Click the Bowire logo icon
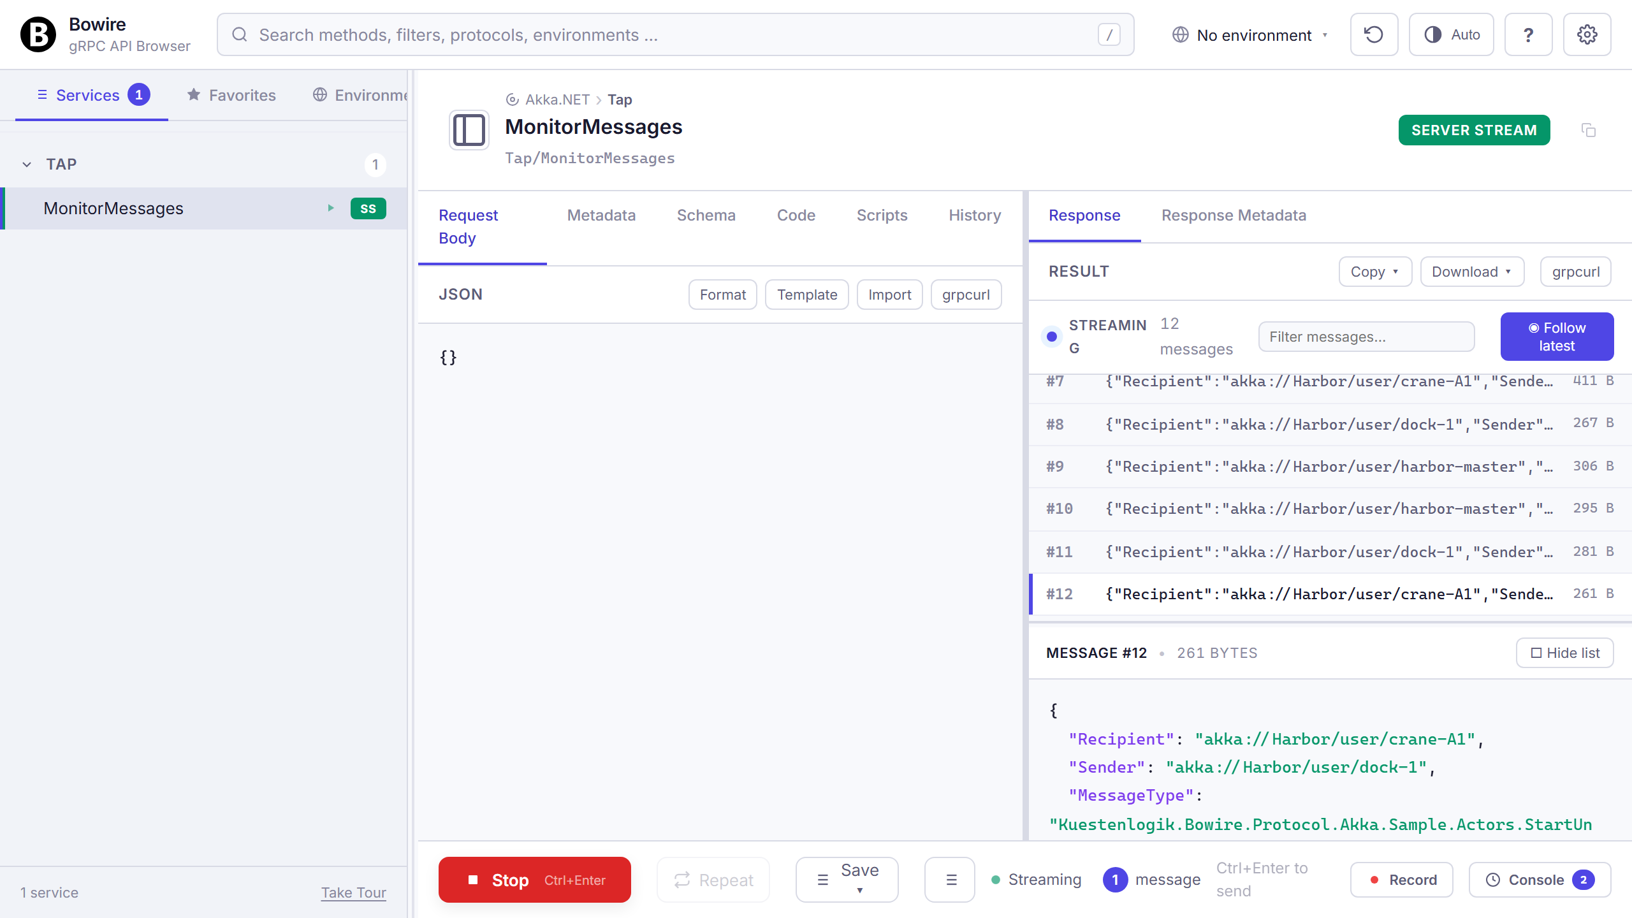The image size is (1632, 918). click(x=38, y=34)
